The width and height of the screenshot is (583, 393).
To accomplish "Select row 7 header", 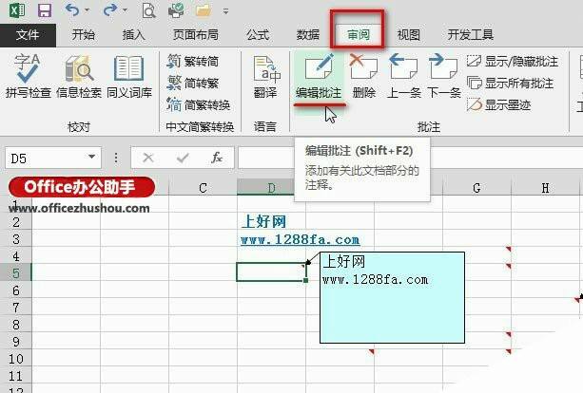I will (x=15, y=308).
